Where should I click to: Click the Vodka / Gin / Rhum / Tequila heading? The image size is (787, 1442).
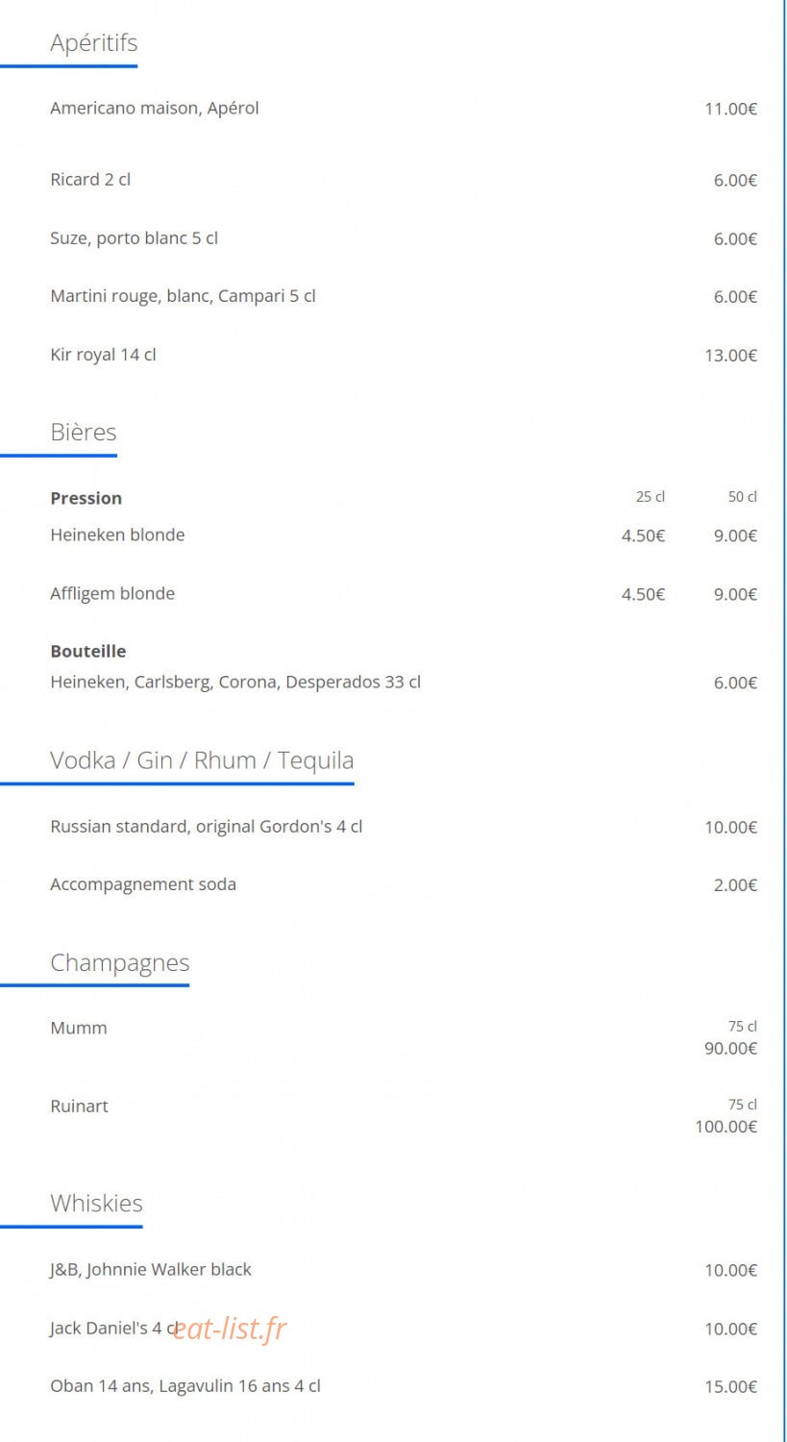(202, 760)
